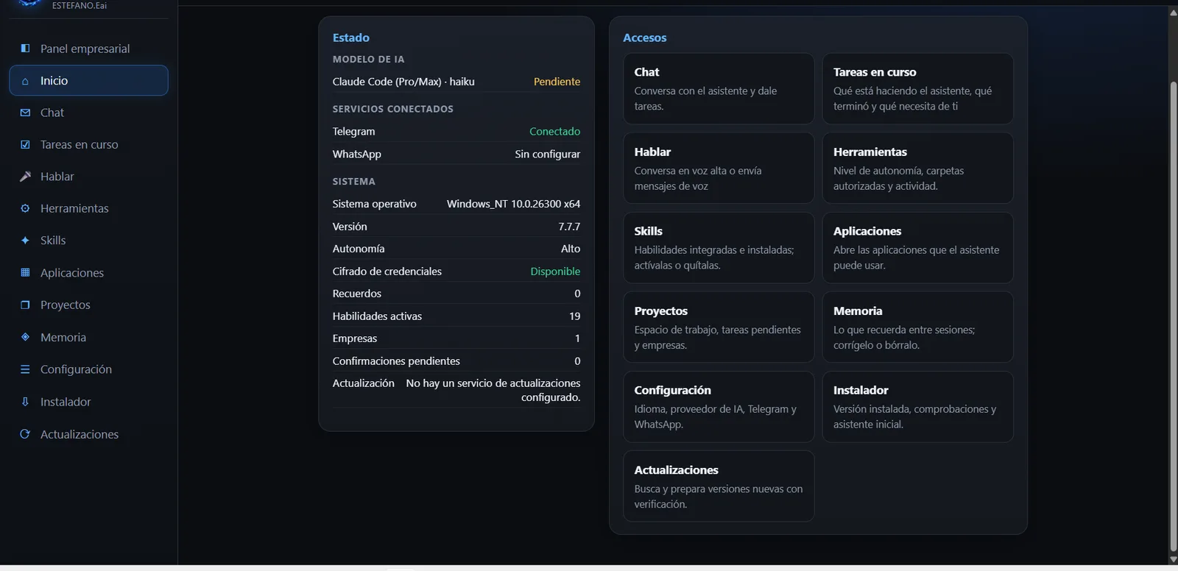The width and height of the screenshot is (1178, 571).
Task: Click the Autonomía value Alto
Action: coord(571,249)
